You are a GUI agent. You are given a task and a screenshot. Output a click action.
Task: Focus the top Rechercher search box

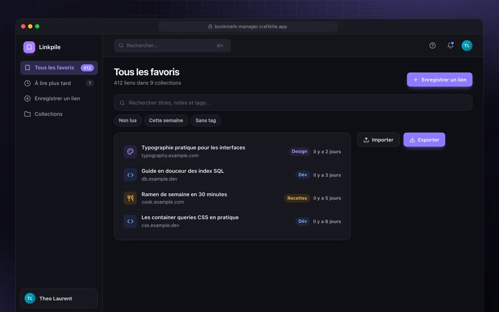[172, 46]
